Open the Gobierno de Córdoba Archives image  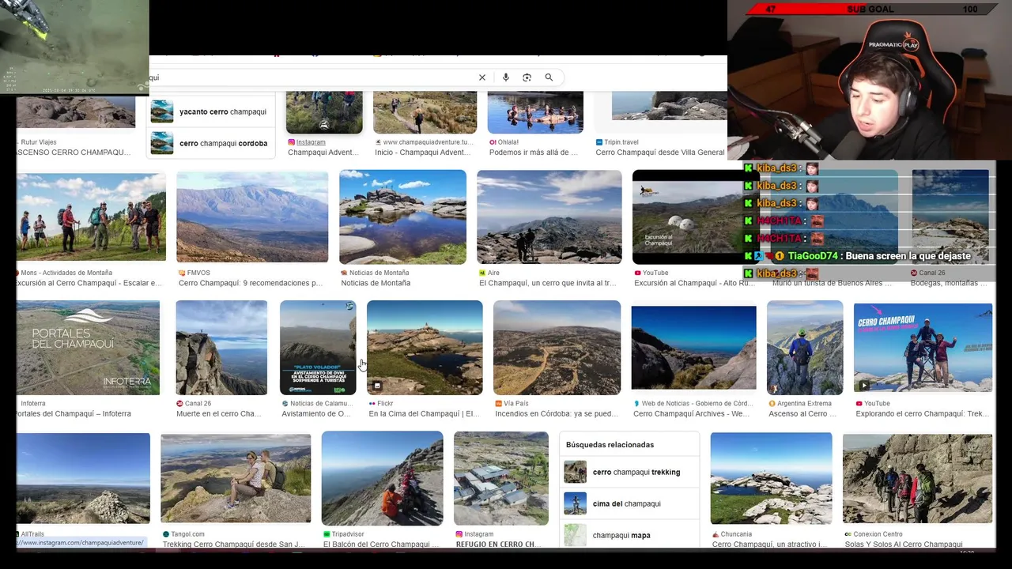[x=693, y=348]
